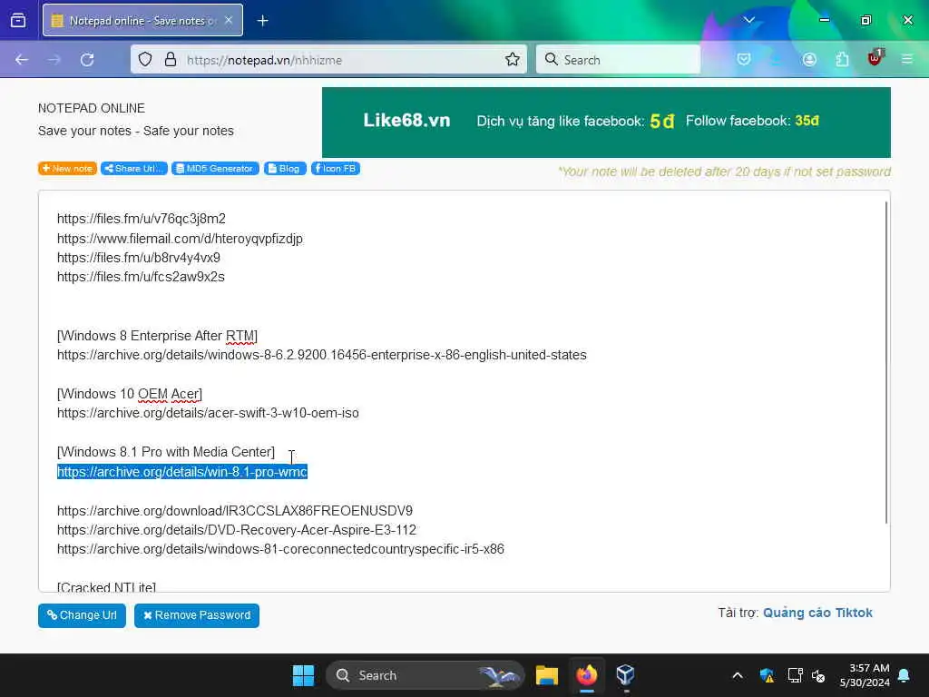
Task: Click [Windows 8 Enterprise After RTM] line
Action: click(x=157, y=336)
